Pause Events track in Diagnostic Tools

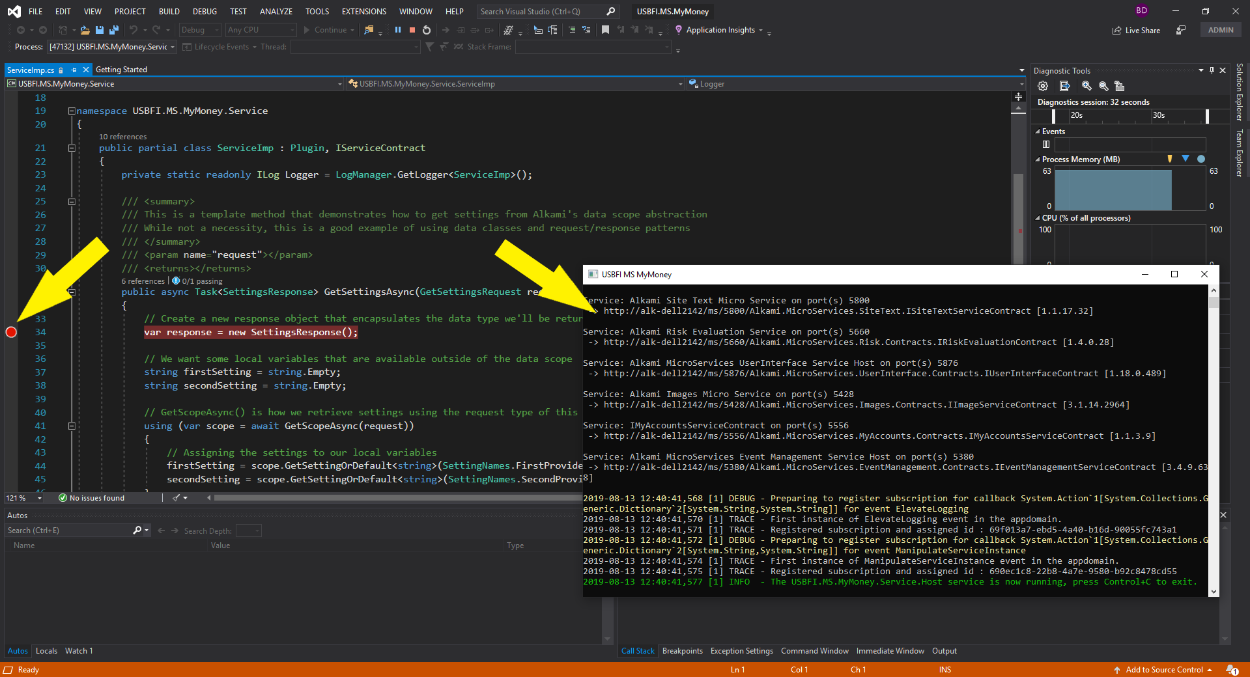coord(1046,145)
